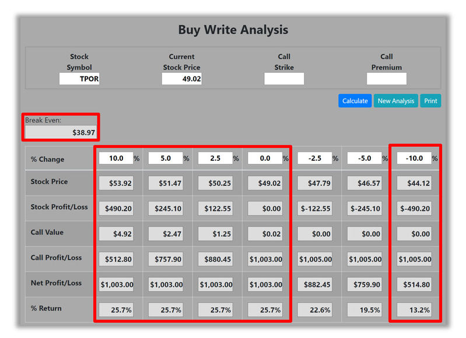The height and width of the screenshot is (338, 466).
Task: Edit the 0.0 percent change field
Action: (265, 158)
